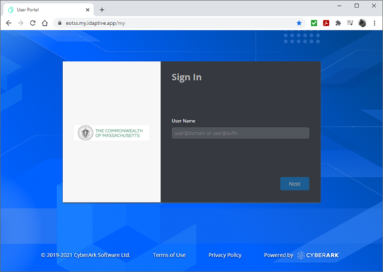Click the Sign In heading
This screenshot has height=272, width=383.
point(186,77)
